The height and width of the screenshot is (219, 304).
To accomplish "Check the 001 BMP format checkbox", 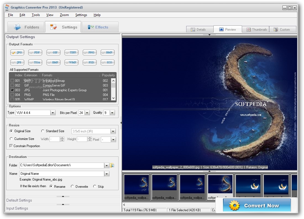I will [12, 81].
